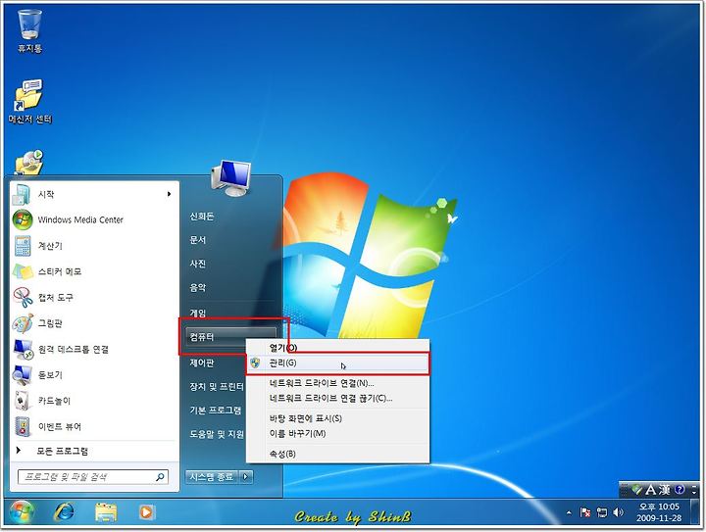The width and height of the screenshot is (706, 532).
Task: Click the IME 'A' input mode indicator
Action: pos(650,490)
